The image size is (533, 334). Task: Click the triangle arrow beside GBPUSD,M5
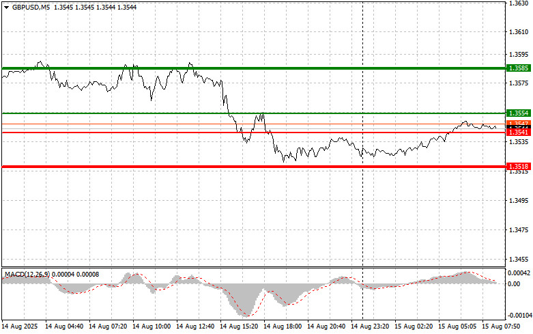[x=6, y=6]
